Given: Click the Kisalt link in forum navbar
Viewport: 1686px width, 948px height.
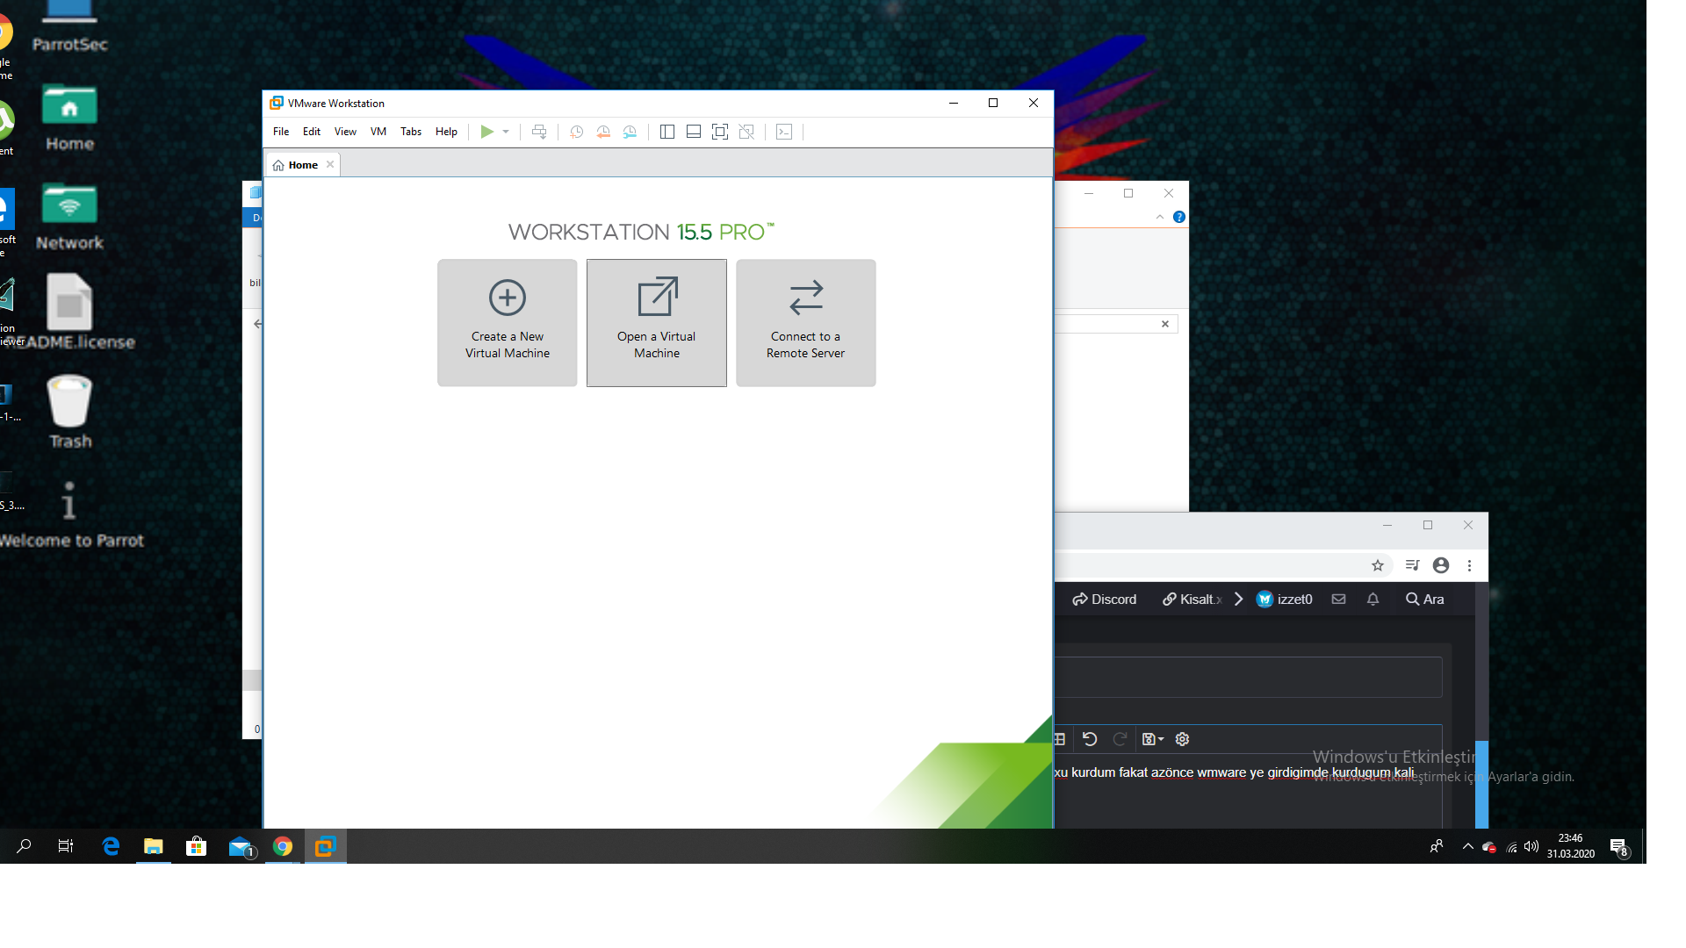Looking at the screenshot, I should coord(1192,600).
